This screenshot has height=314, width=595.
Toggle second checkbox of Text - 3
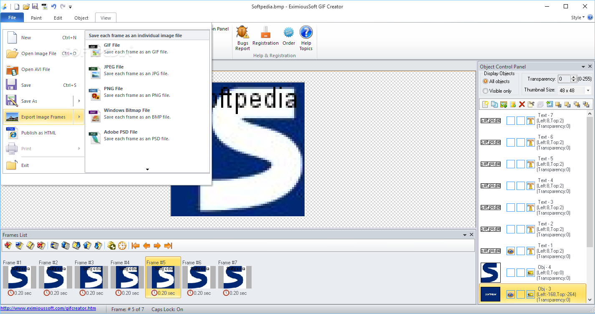point(521,208)
